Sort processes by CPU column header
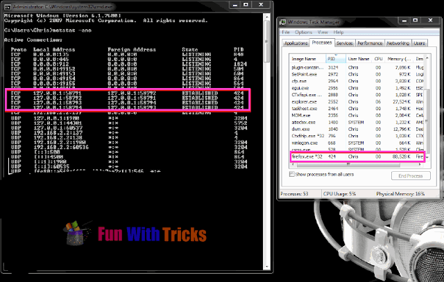This screenshot has height=282, width=444. (378, 59)
